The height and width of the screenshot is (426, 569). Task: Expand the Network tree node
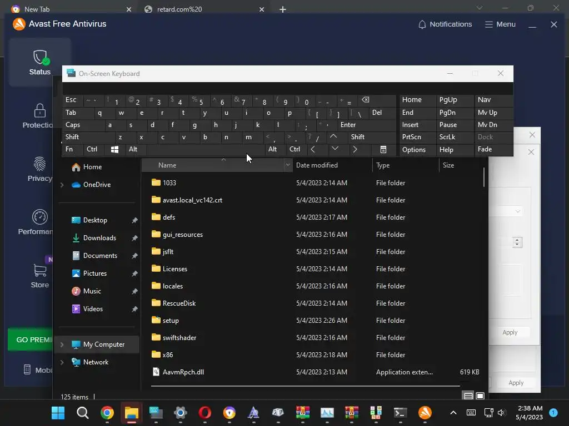click(x=62, y=362)
